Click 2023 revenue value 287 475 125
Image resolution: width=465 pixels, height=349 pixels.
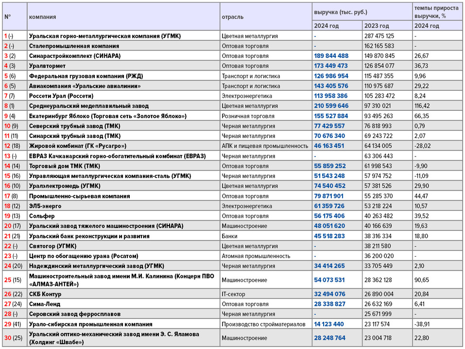coord(379,36)
